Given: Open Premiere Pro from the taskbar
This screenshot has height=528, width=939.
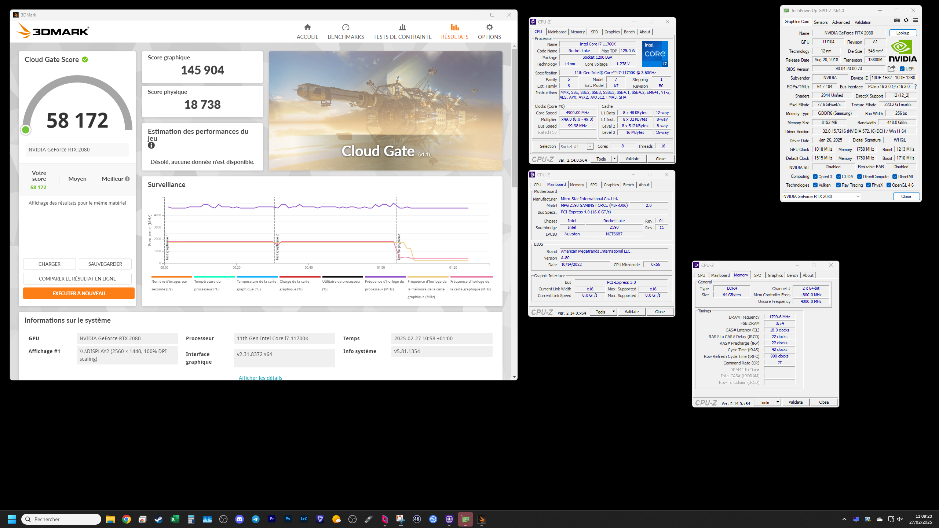Looking at the screenshot, I should tap(272, 519).
